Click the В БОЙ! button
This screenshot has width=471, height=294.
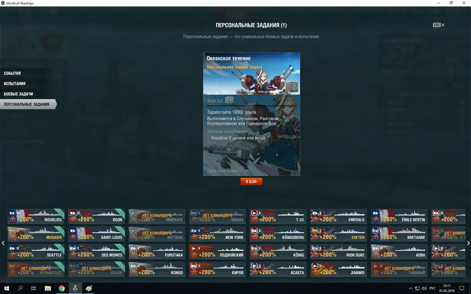(251, 182)
